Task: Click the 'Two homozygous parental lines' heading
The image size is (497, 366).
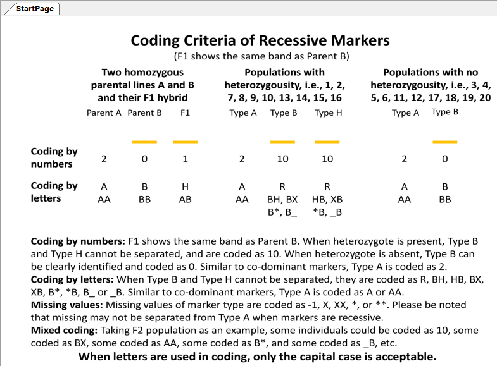Action: pos(142,85)
